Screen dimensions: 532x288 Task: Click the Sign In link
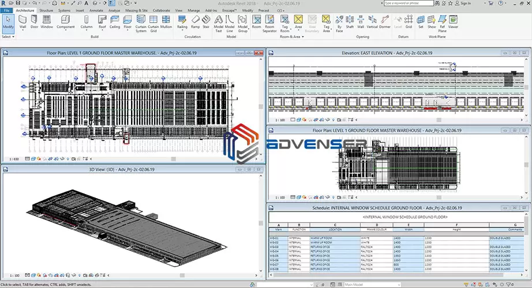tap(466, 3)
